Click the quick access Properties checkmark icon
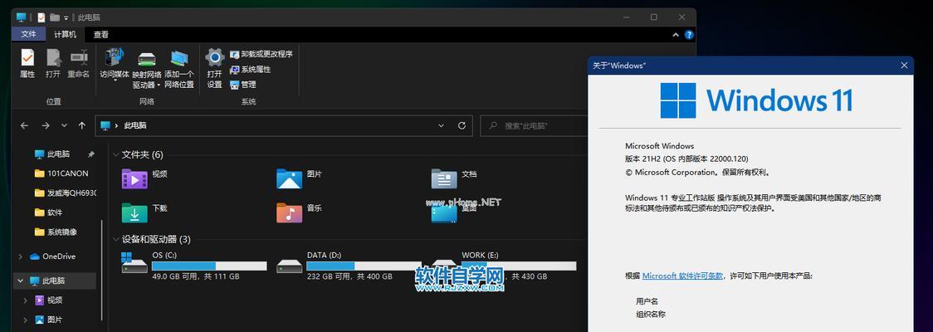 coord(41,17)
